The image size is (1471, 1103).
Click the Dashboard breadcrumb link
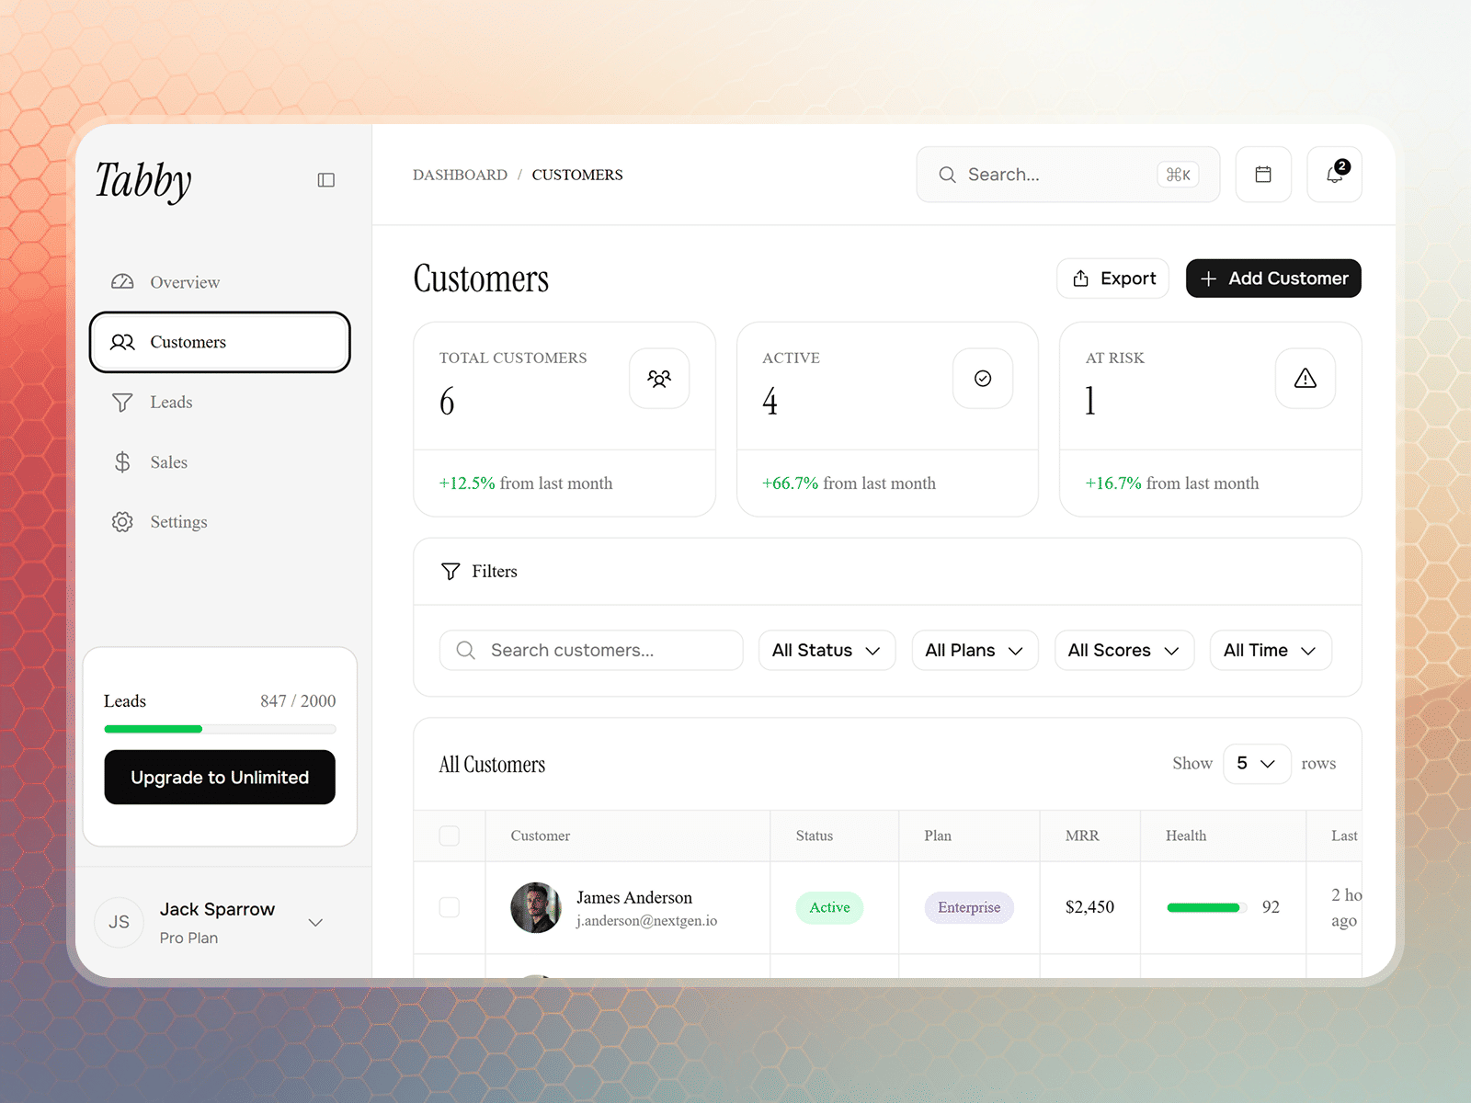click(460, 175)
